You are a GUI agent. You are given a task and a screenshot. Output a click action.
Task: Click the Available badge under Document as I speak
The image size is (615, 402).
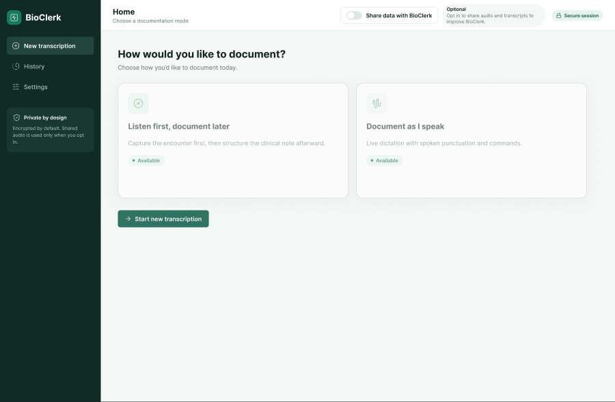384,161
